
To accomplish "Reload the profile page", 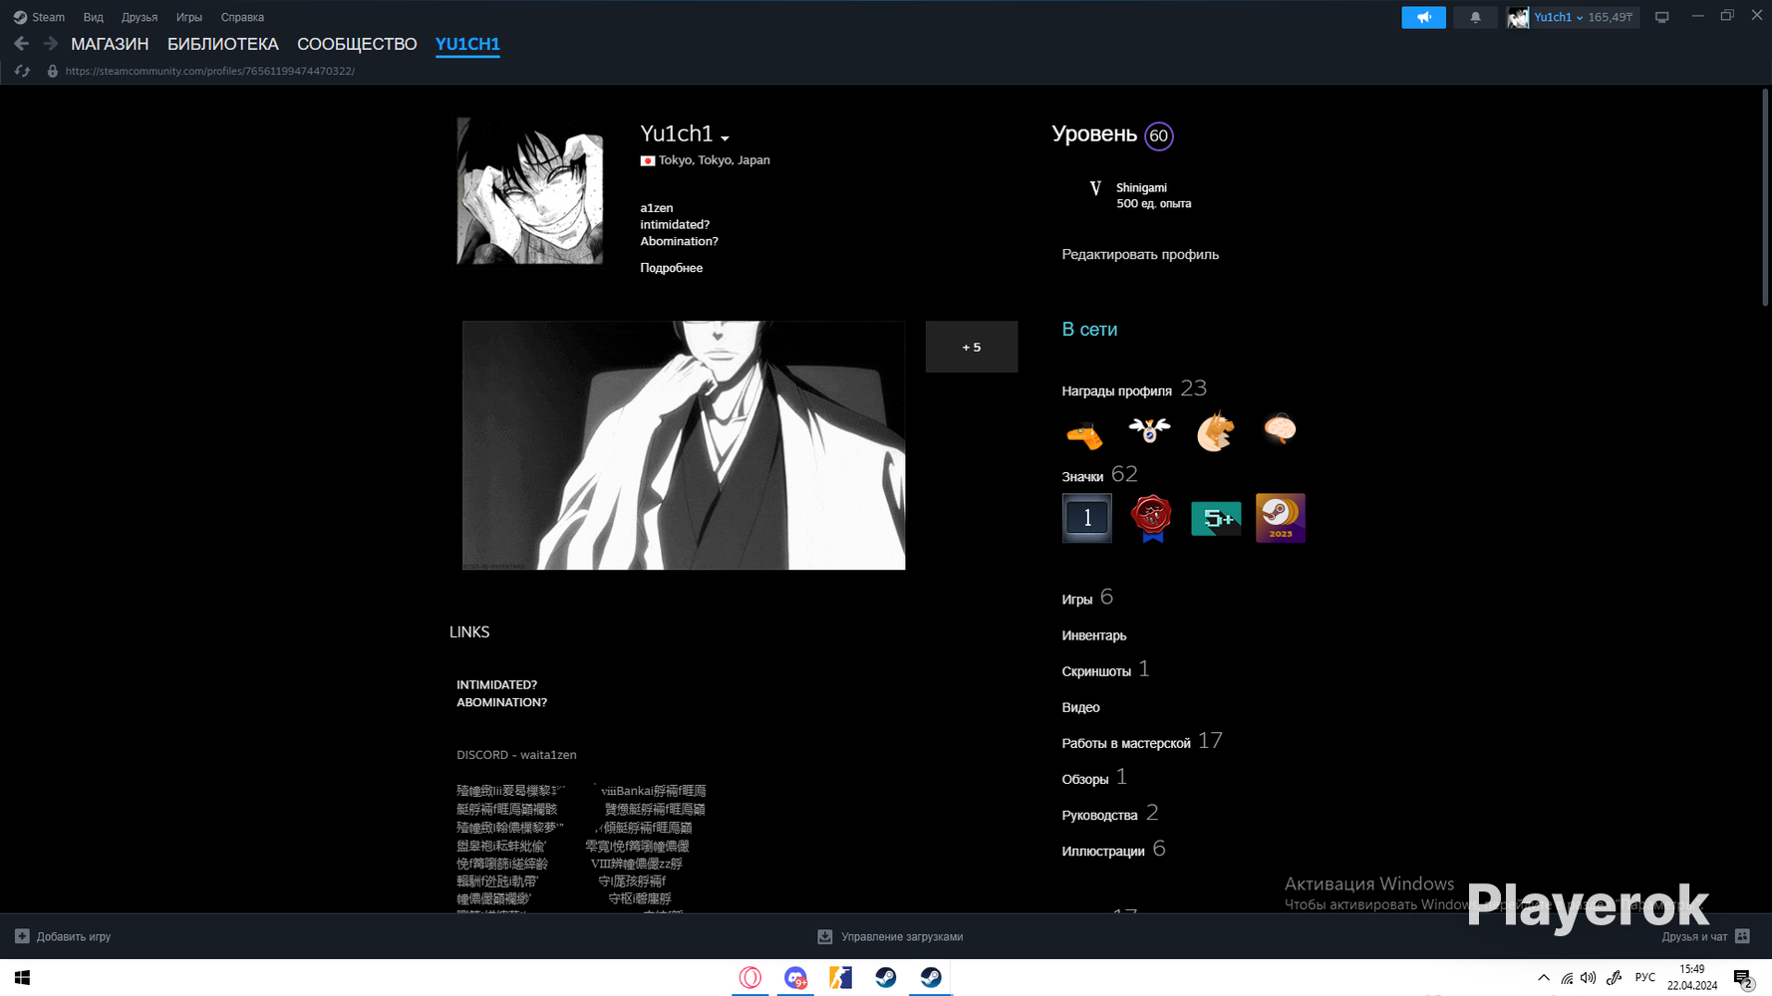I will coord(22,71).
